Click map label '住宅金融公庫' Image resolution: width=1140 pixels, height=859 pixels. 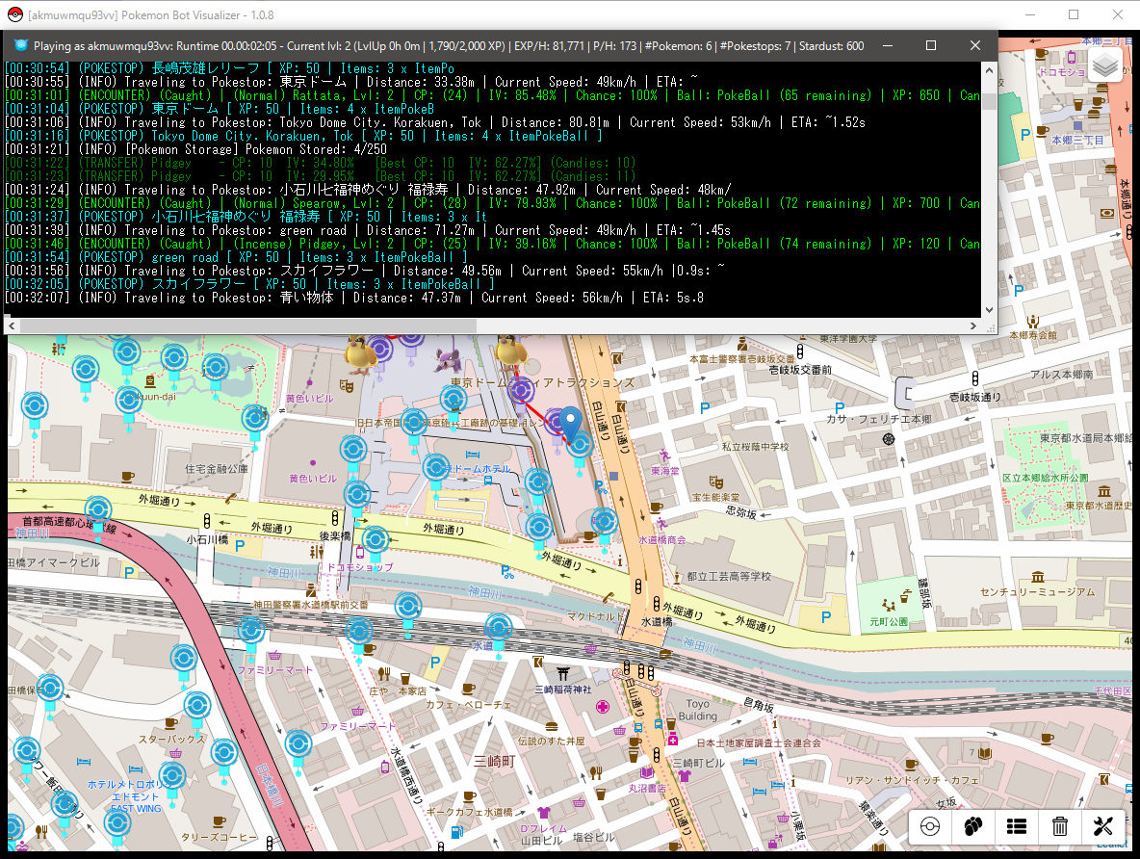(x=217, y=469)
